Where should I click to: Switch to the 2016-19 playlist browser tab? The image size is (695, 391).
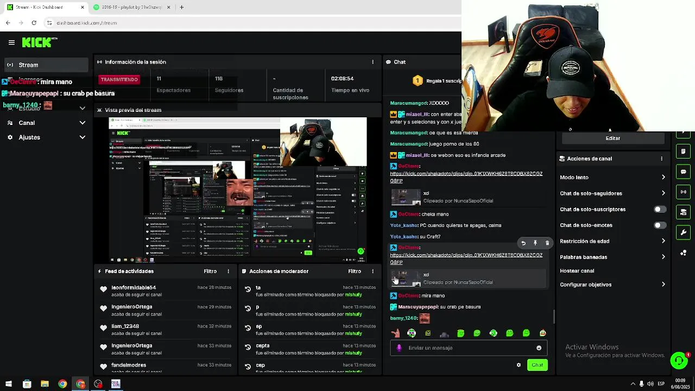point(132,7)
